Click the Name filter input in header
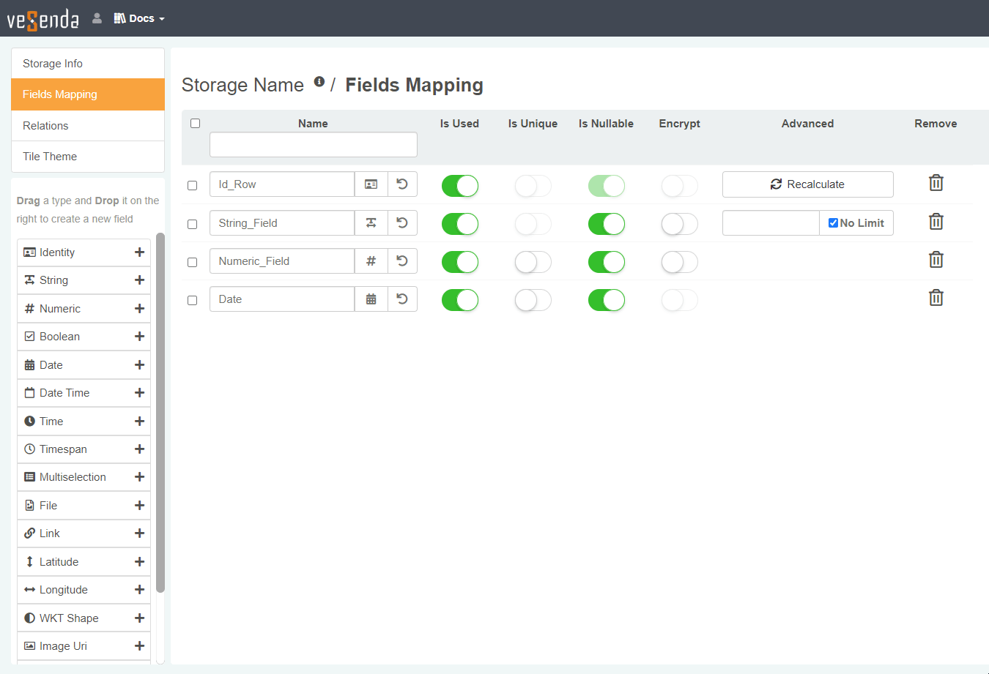 pyautogui.click(x=313, y=144)
